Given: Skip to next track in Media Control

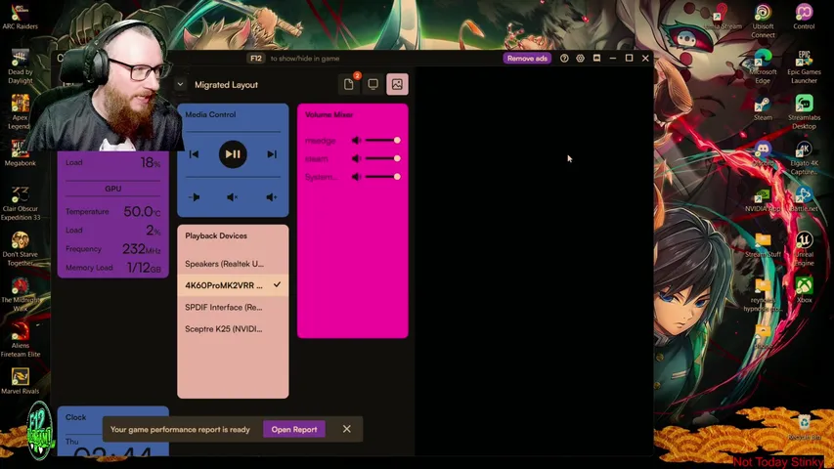Looking at the screenshot, I should tap(272, 154).
